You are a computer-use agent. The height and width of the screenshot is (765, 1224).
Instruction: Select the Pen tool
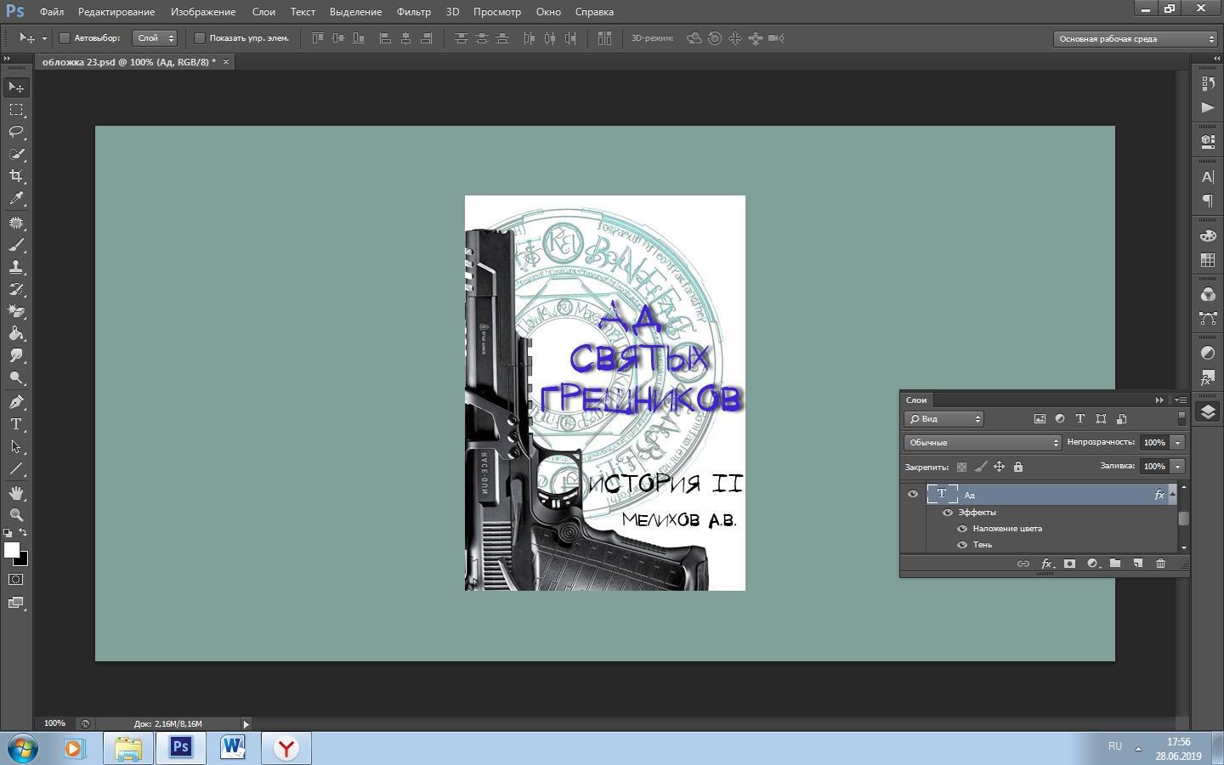pos(16,402)
